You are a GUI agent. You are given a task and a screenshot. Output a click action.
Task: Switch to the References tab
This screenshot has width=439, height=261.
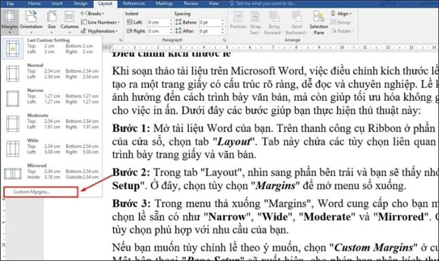point(134,4)
